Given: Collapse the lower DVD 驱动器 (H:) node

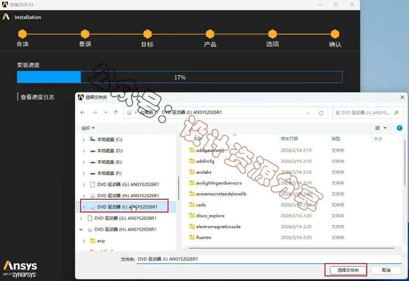Looking at the screenshot, I should 81,229.
